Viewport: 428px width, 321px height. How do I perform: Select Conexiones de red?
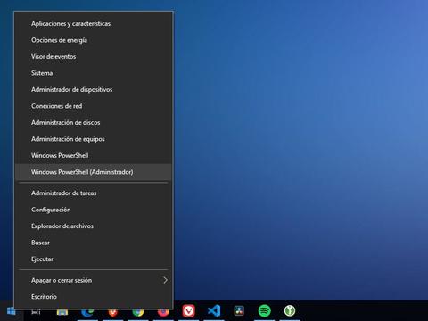click(94, 106)
